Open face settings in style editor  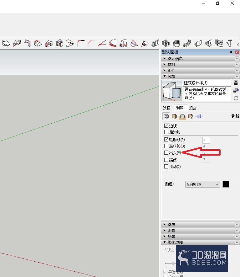coord(174,116)
